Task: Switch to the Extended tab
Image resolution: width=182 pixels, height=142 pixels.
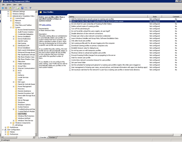Action: [x=43, y=137]
